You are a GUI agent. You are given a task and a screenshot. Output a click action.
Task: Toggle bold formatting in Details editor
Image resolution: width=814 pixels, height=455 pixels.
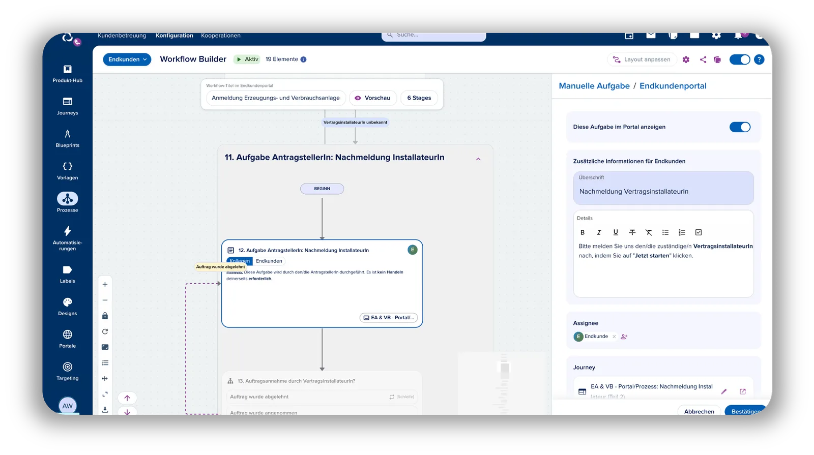583,232
